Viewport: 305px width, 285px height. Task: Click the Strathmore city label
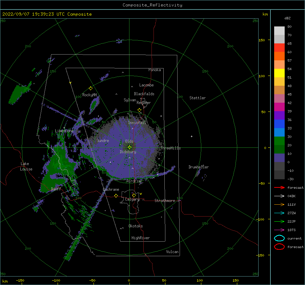(x=165, y=201)
